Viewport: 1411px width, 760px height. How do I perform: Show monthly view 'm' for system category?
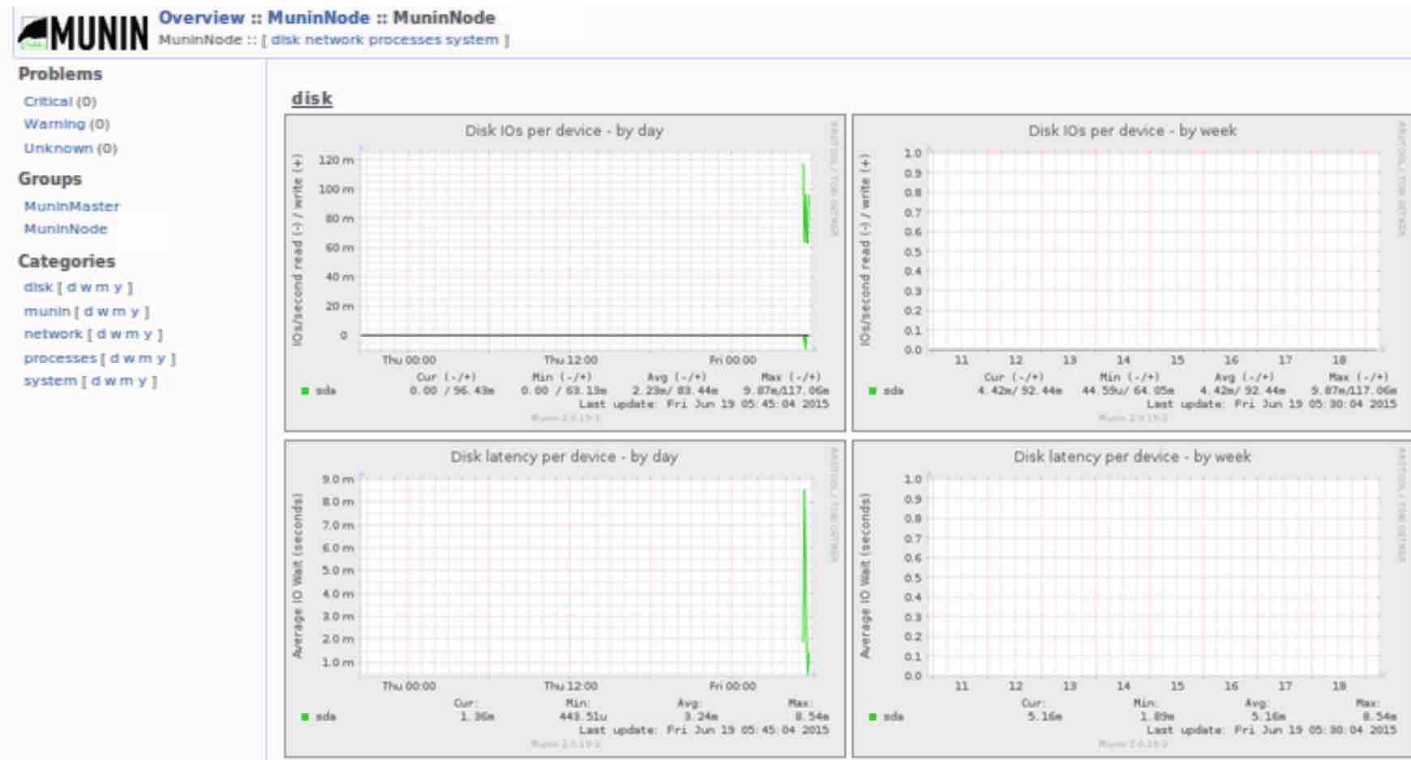pos(127,381)
